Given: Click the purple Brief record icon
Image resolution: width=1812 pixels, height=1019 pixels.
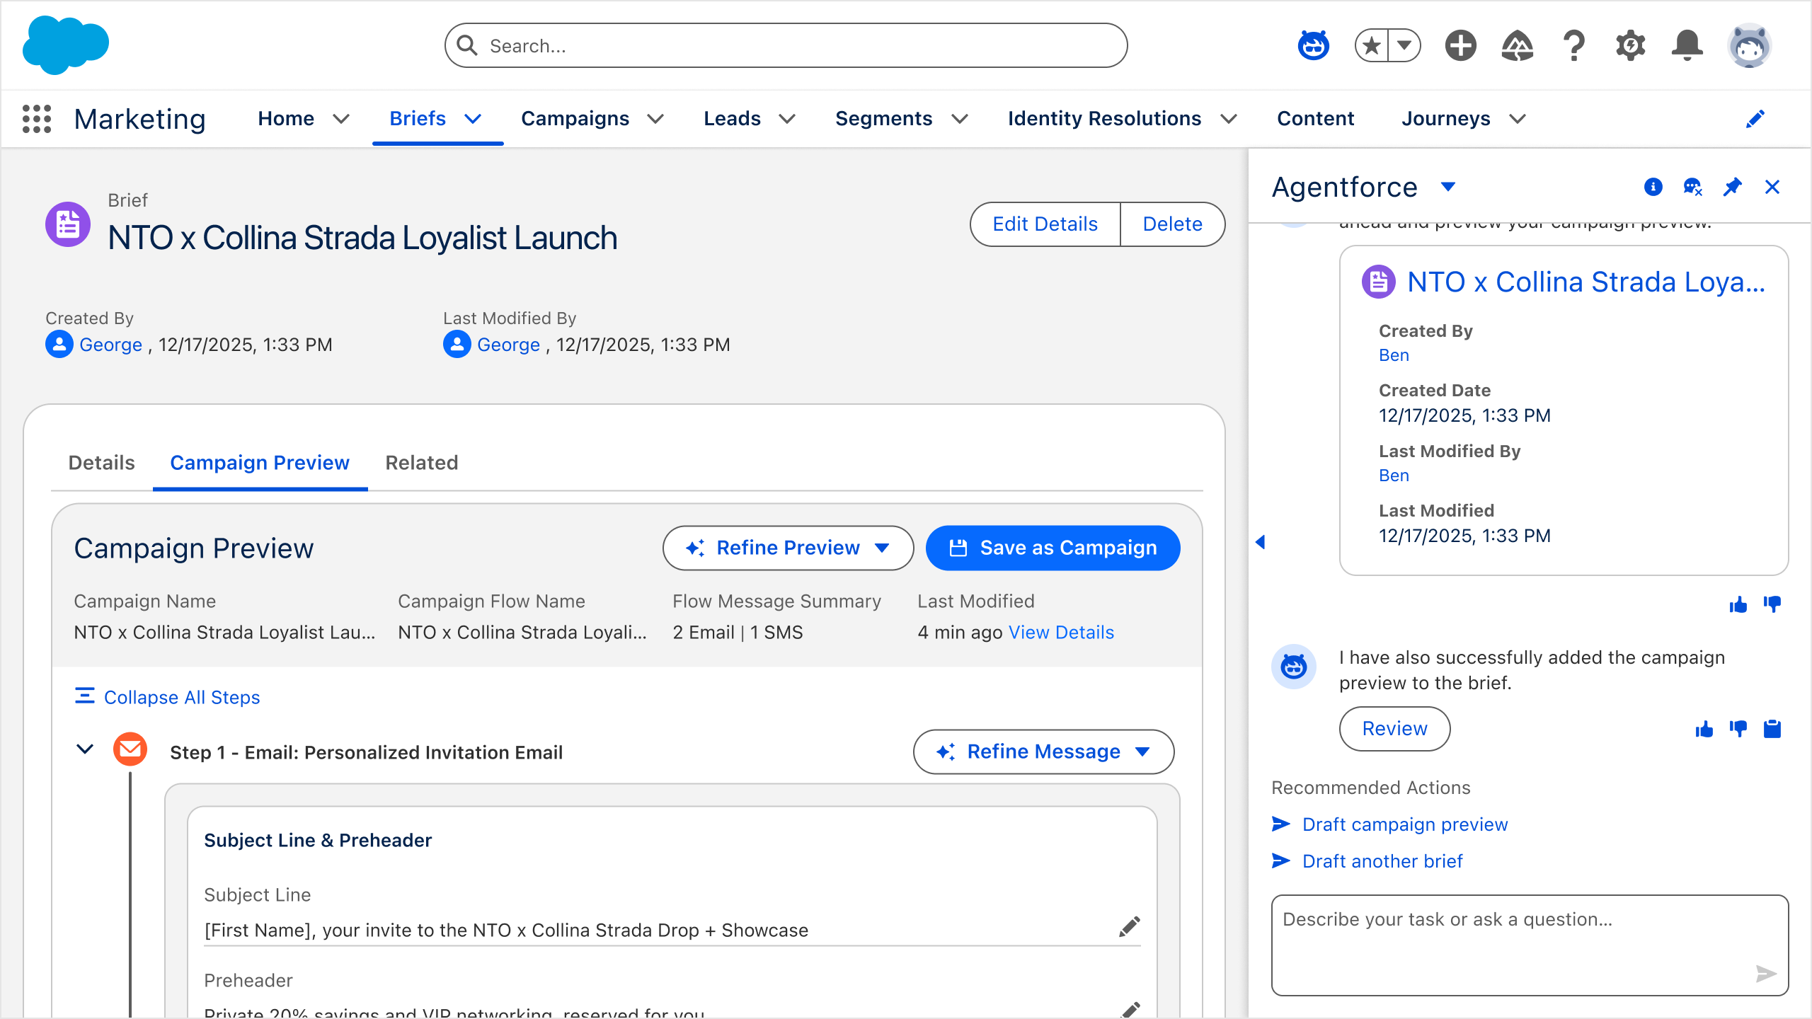Looking at the screenshot, I should (68, 224).
